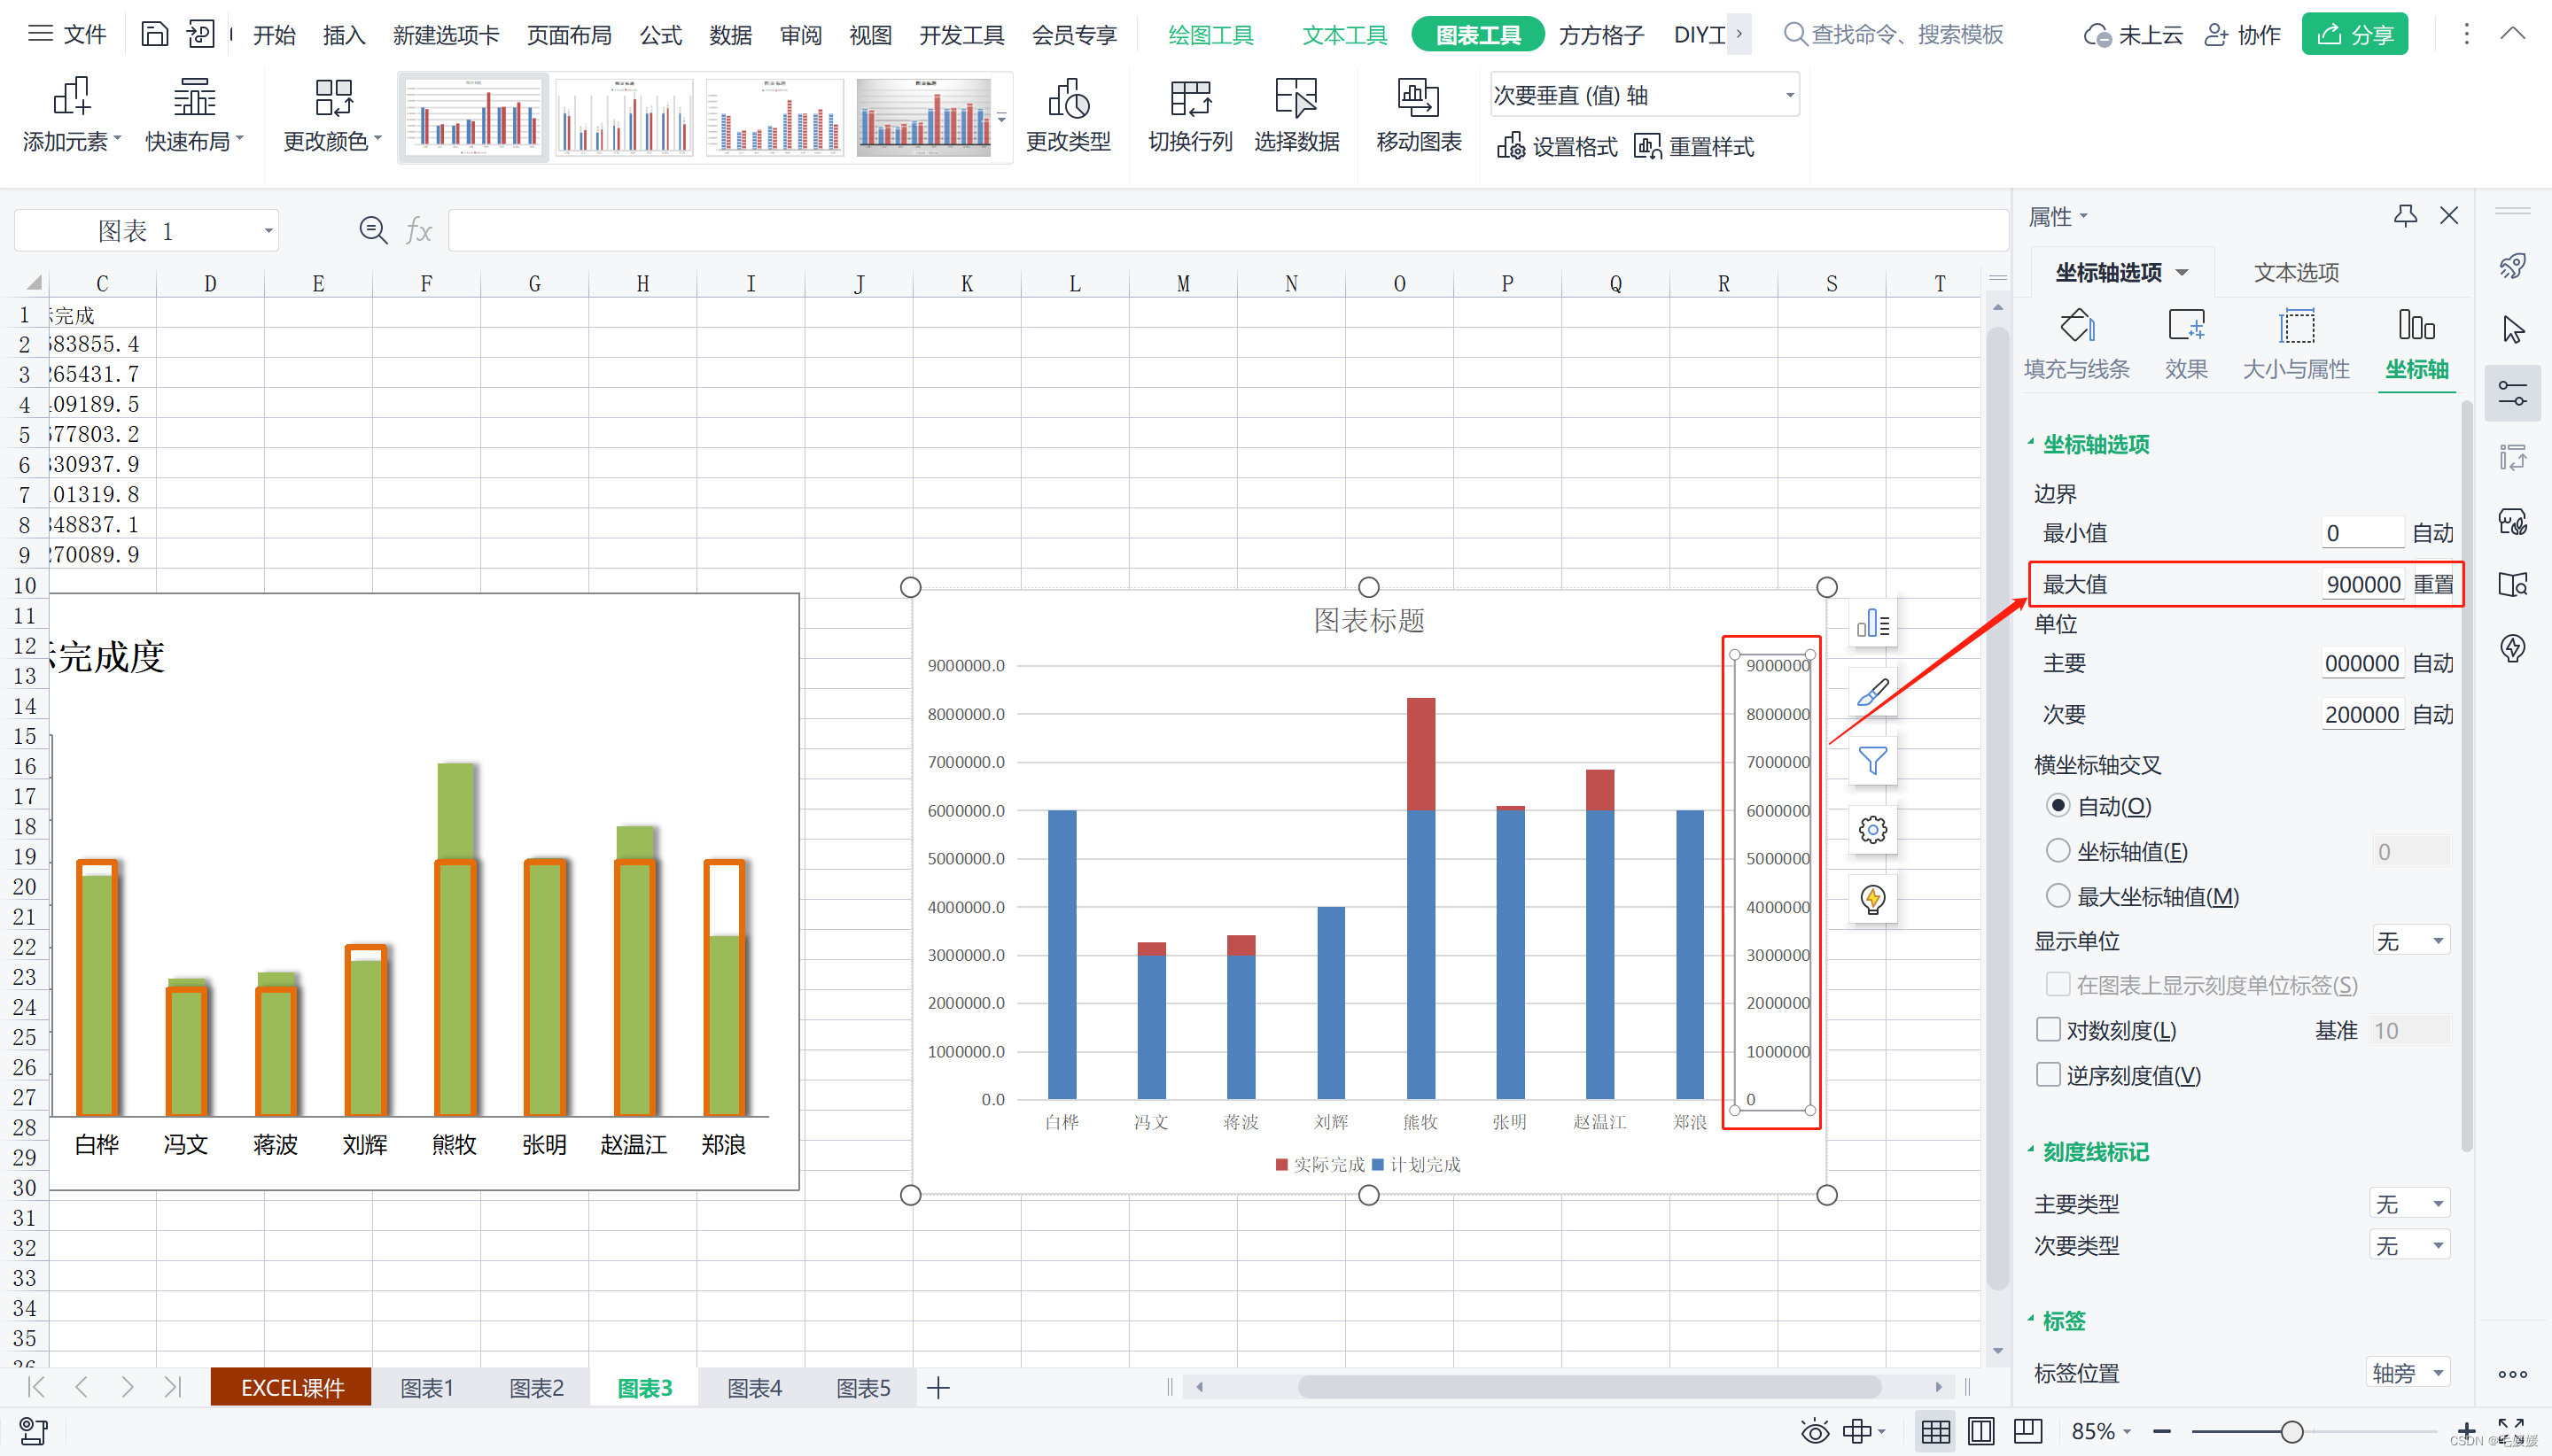Open Major type (主要类型) tick dropdown

(x=2410, y=1203)
